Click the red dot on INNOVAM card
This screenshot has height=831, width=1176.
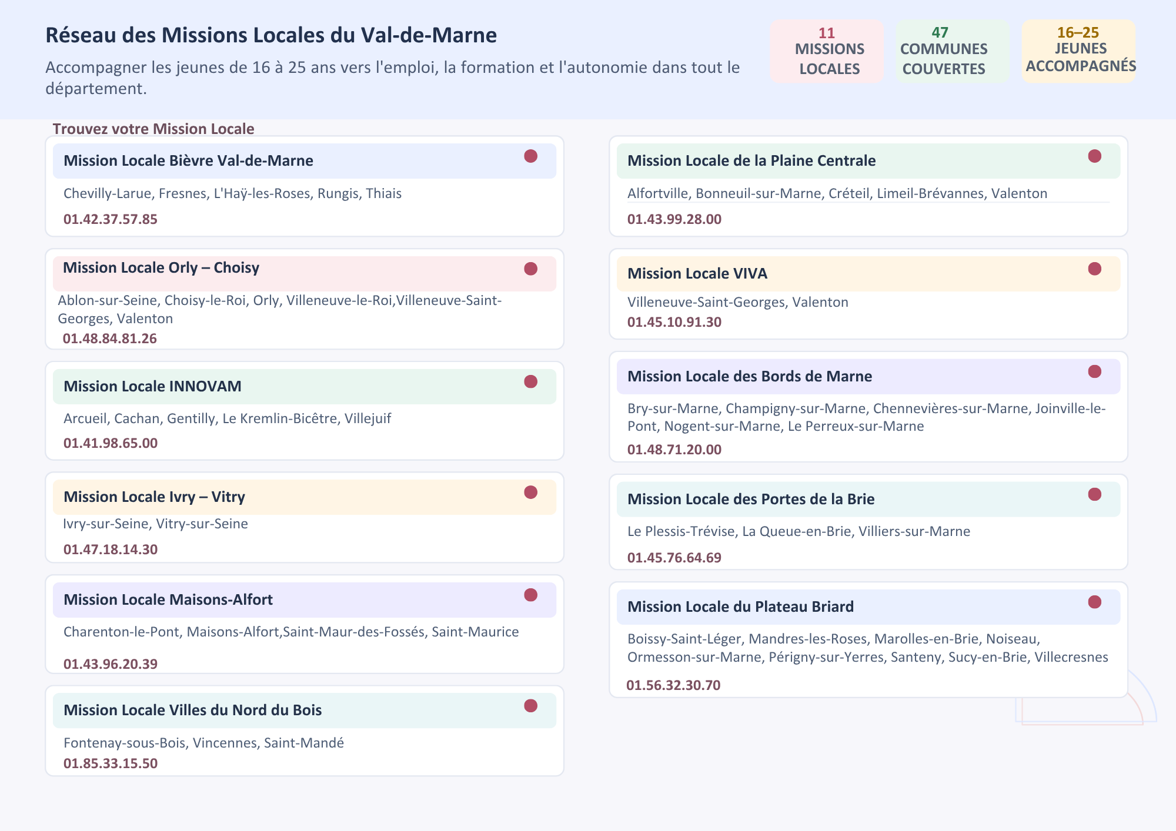pyautogui.click(x=530, y=381)
